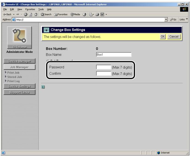190x156 pixels.
Task: Select Stored Job in sidebar
Action: pyautogui.click(x=15, y=77)
